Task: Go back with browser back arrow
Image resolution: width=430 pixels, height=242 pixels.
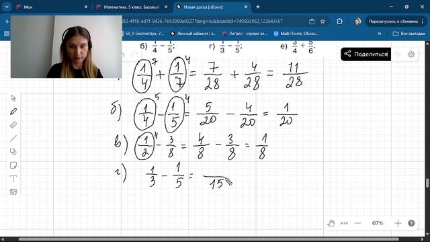Action: [7, 21]
